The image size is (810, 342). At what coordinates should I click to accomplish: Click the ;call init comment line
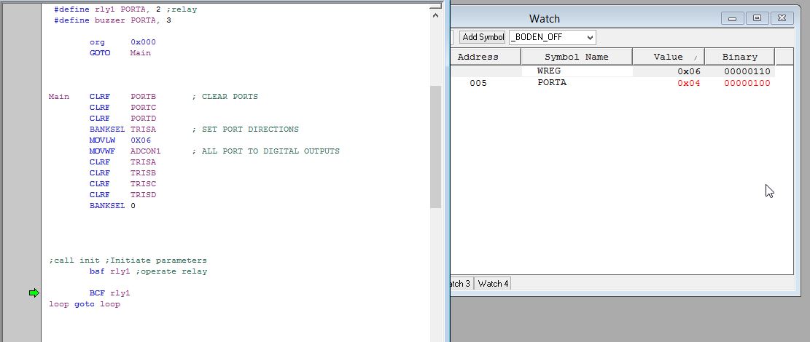pos(128,261)
